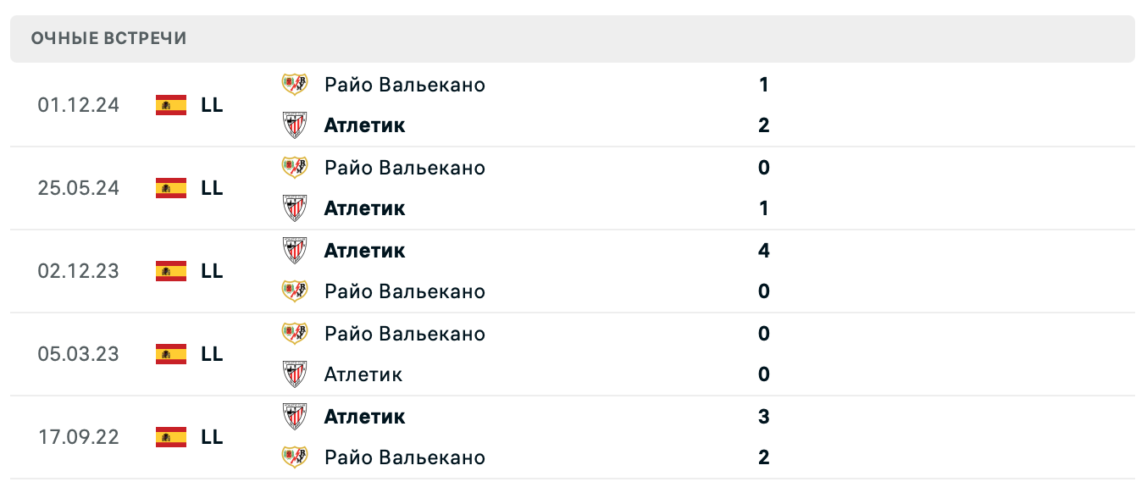Select Атлетик in the 25.05.24 match row

coord(363,208)
